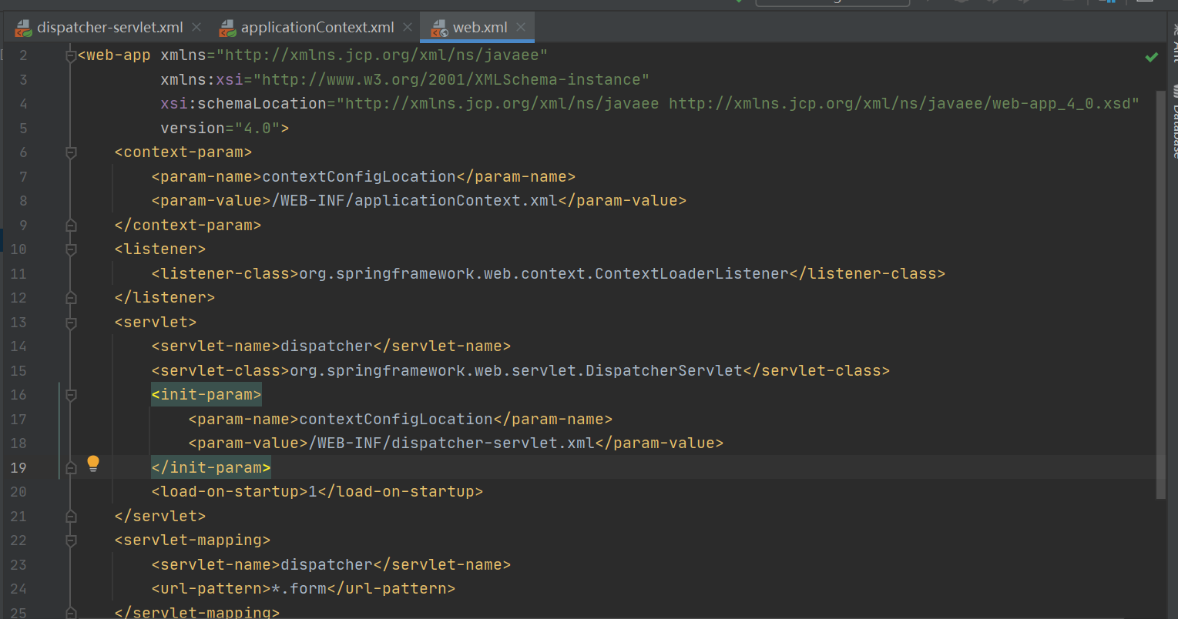Screen dimensions: 1178x619
Task: Click the web.xml file icon in its tab
Action: (439, 26)
